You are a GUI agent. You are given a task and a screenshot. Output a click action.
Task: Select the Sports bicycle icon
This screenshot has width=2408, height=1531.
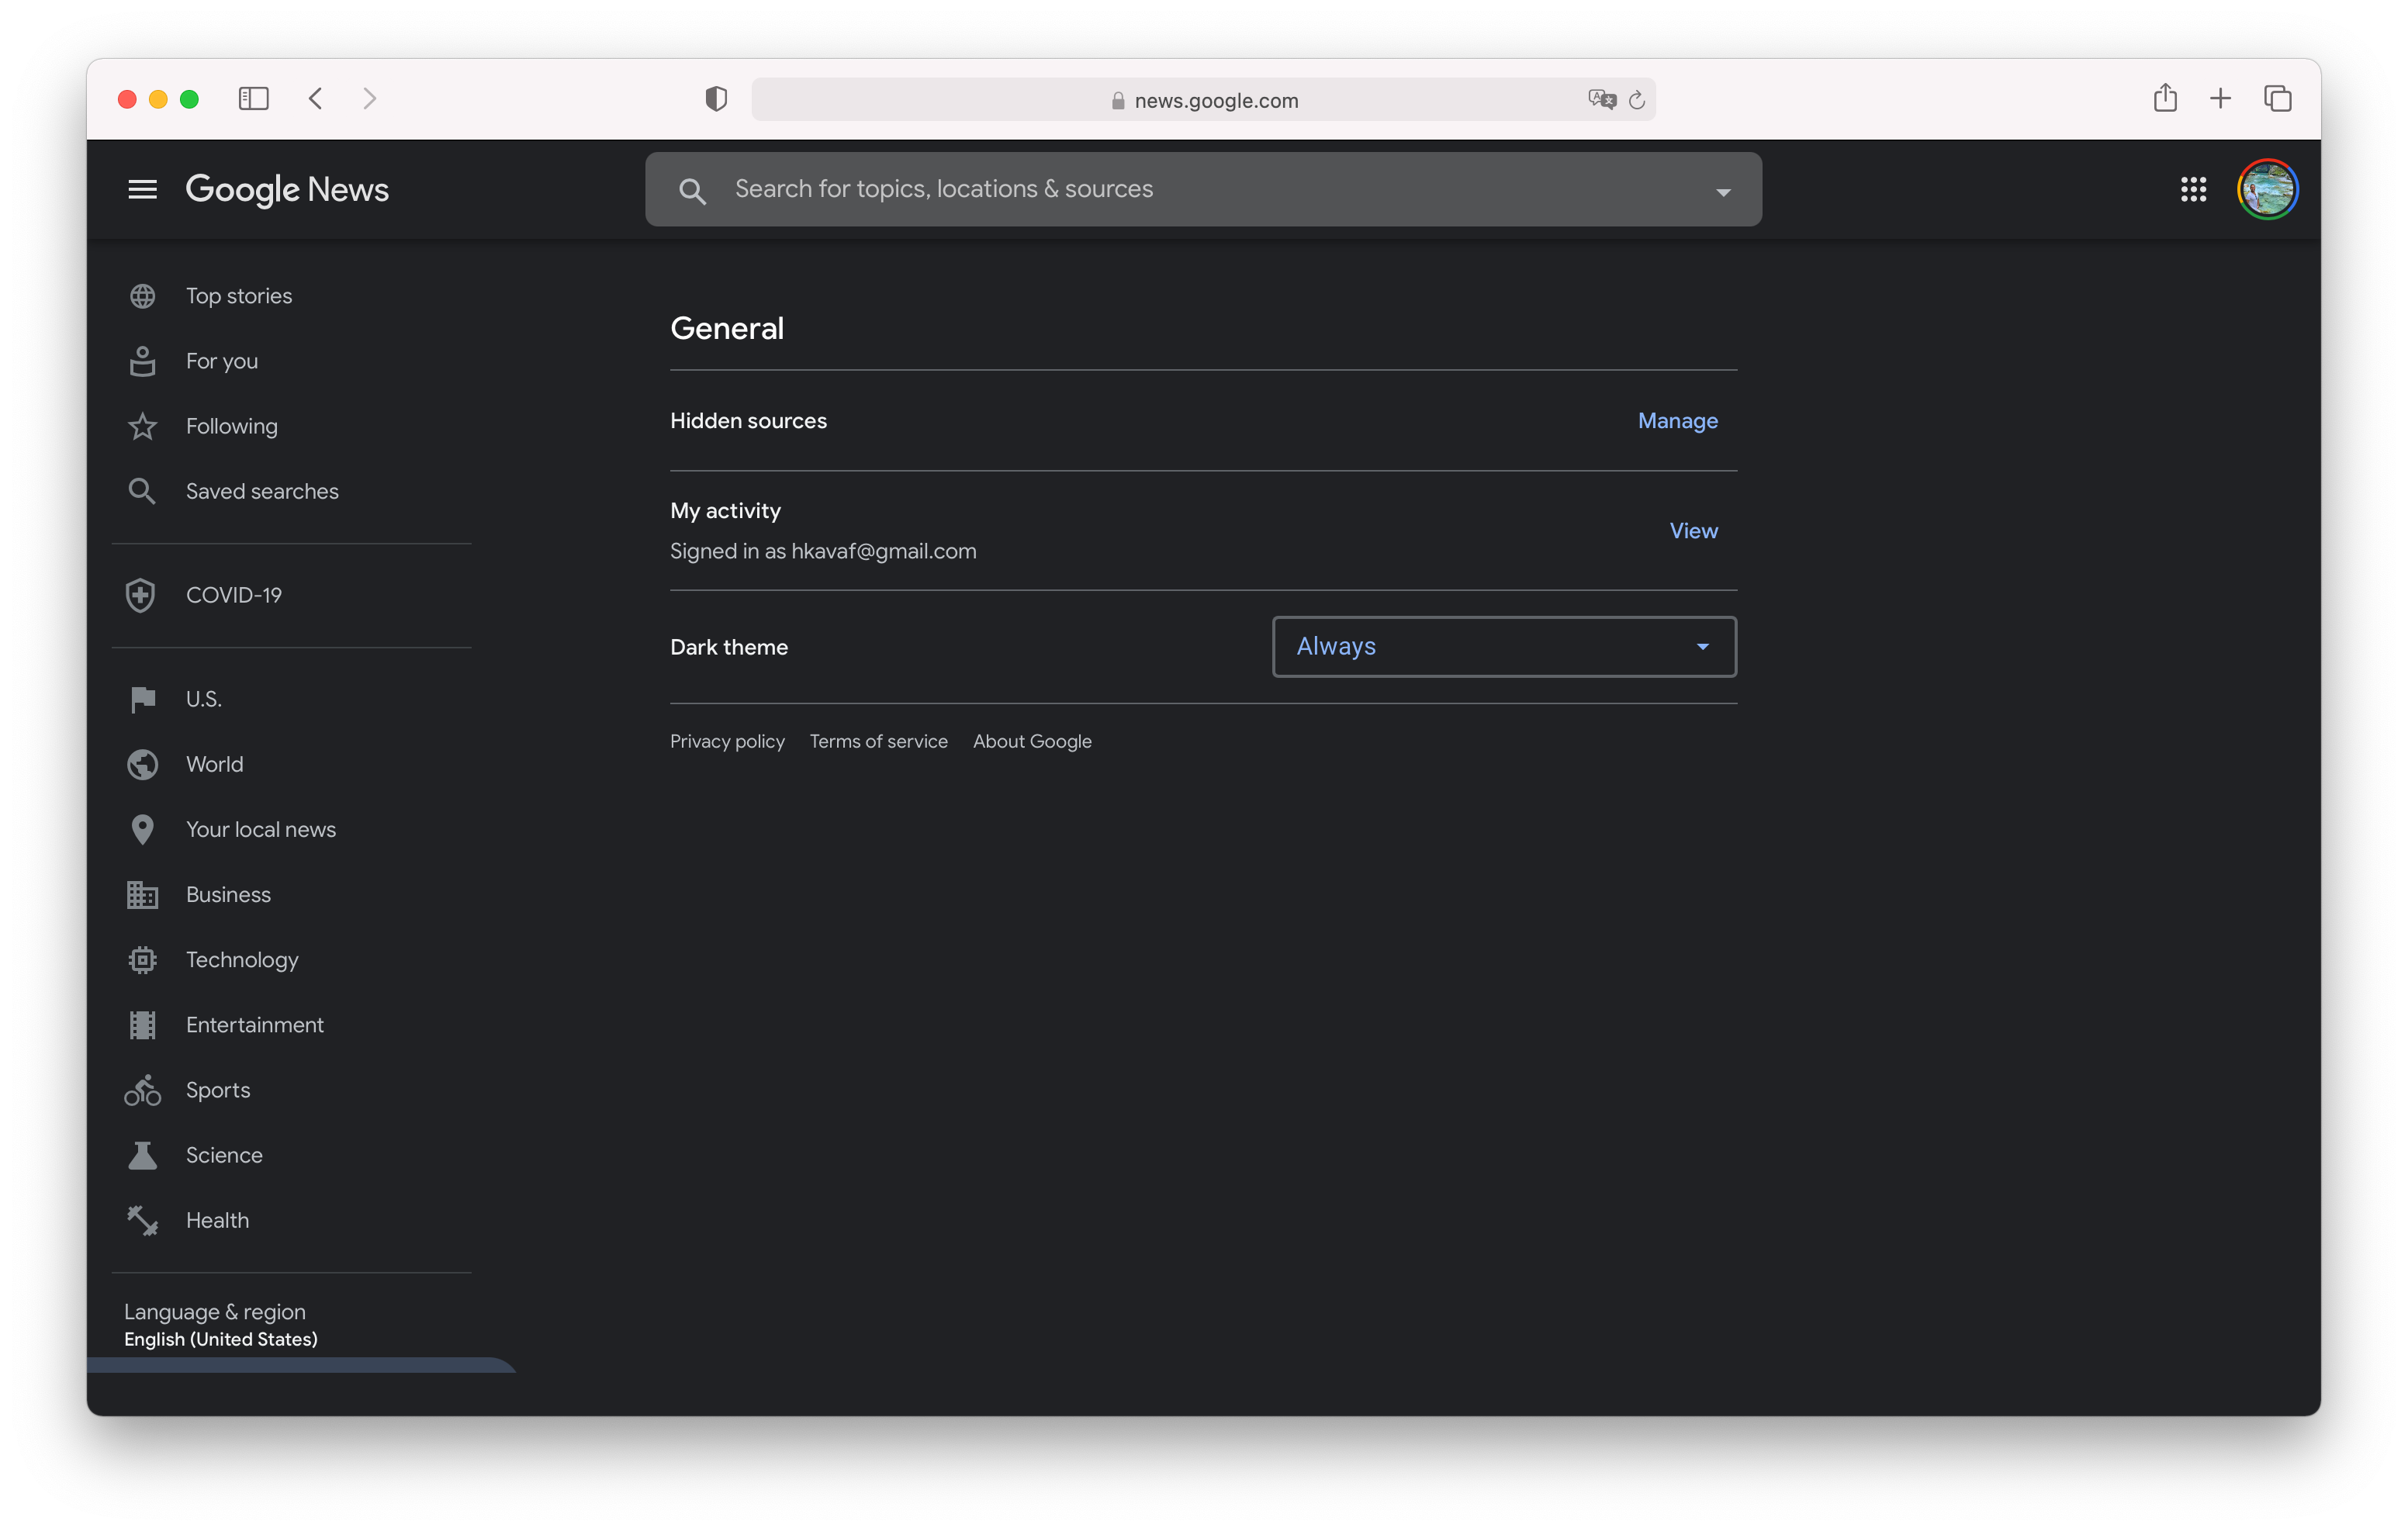[142, 1090]
